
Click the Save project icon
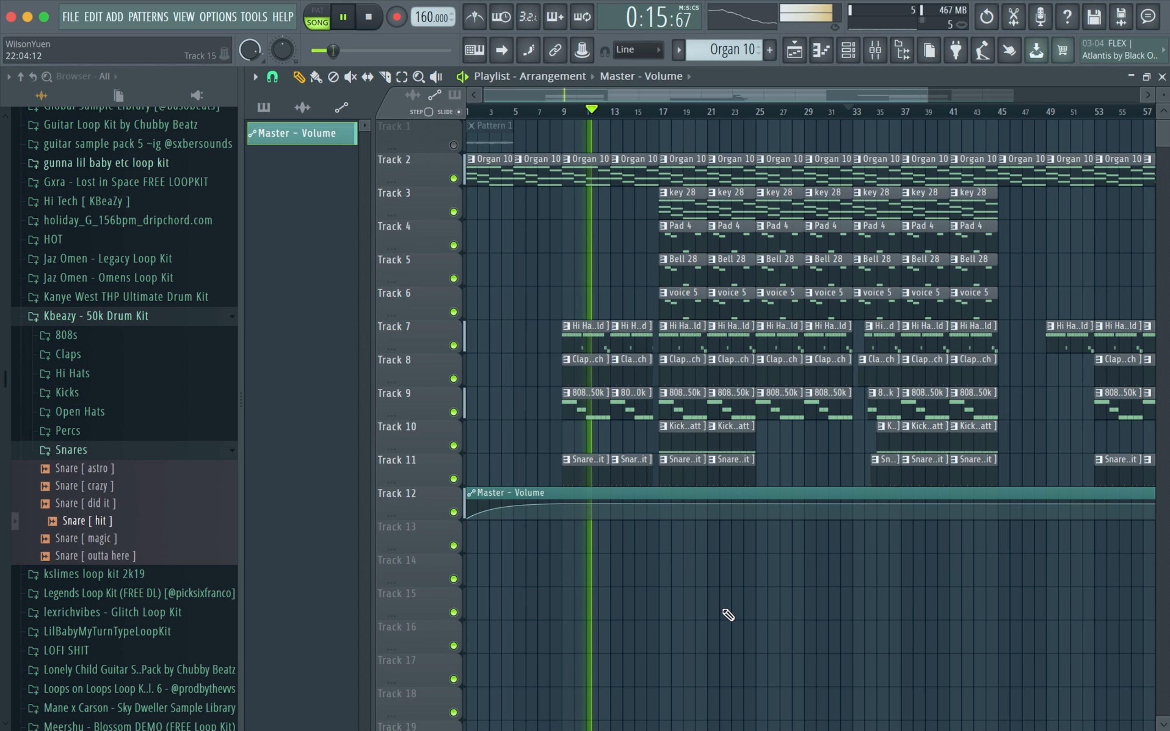[1093, 16]
